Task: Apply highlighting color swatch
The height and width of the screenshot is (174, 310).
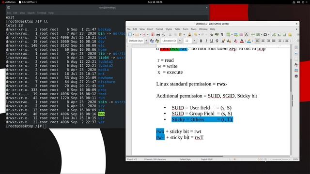Action: point(249,41)
